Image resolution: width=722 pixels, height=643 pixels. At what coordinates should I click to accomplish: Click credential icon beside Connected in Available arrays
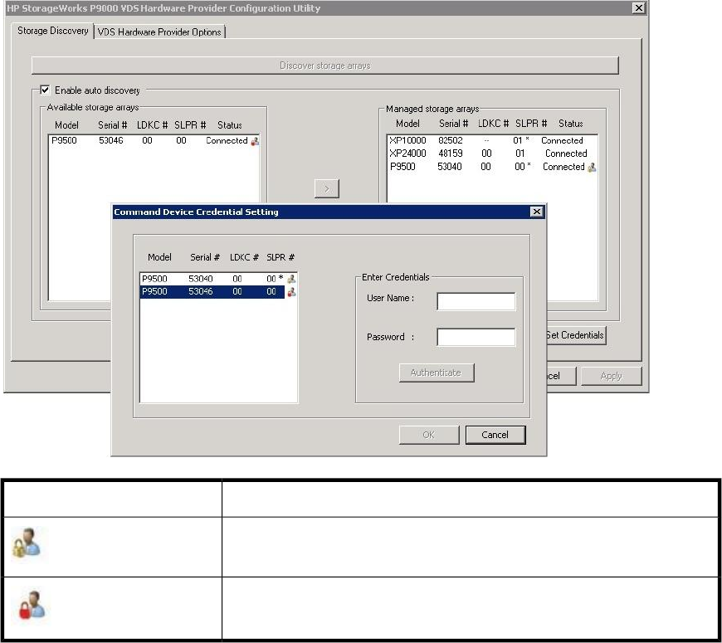(255, 141)
